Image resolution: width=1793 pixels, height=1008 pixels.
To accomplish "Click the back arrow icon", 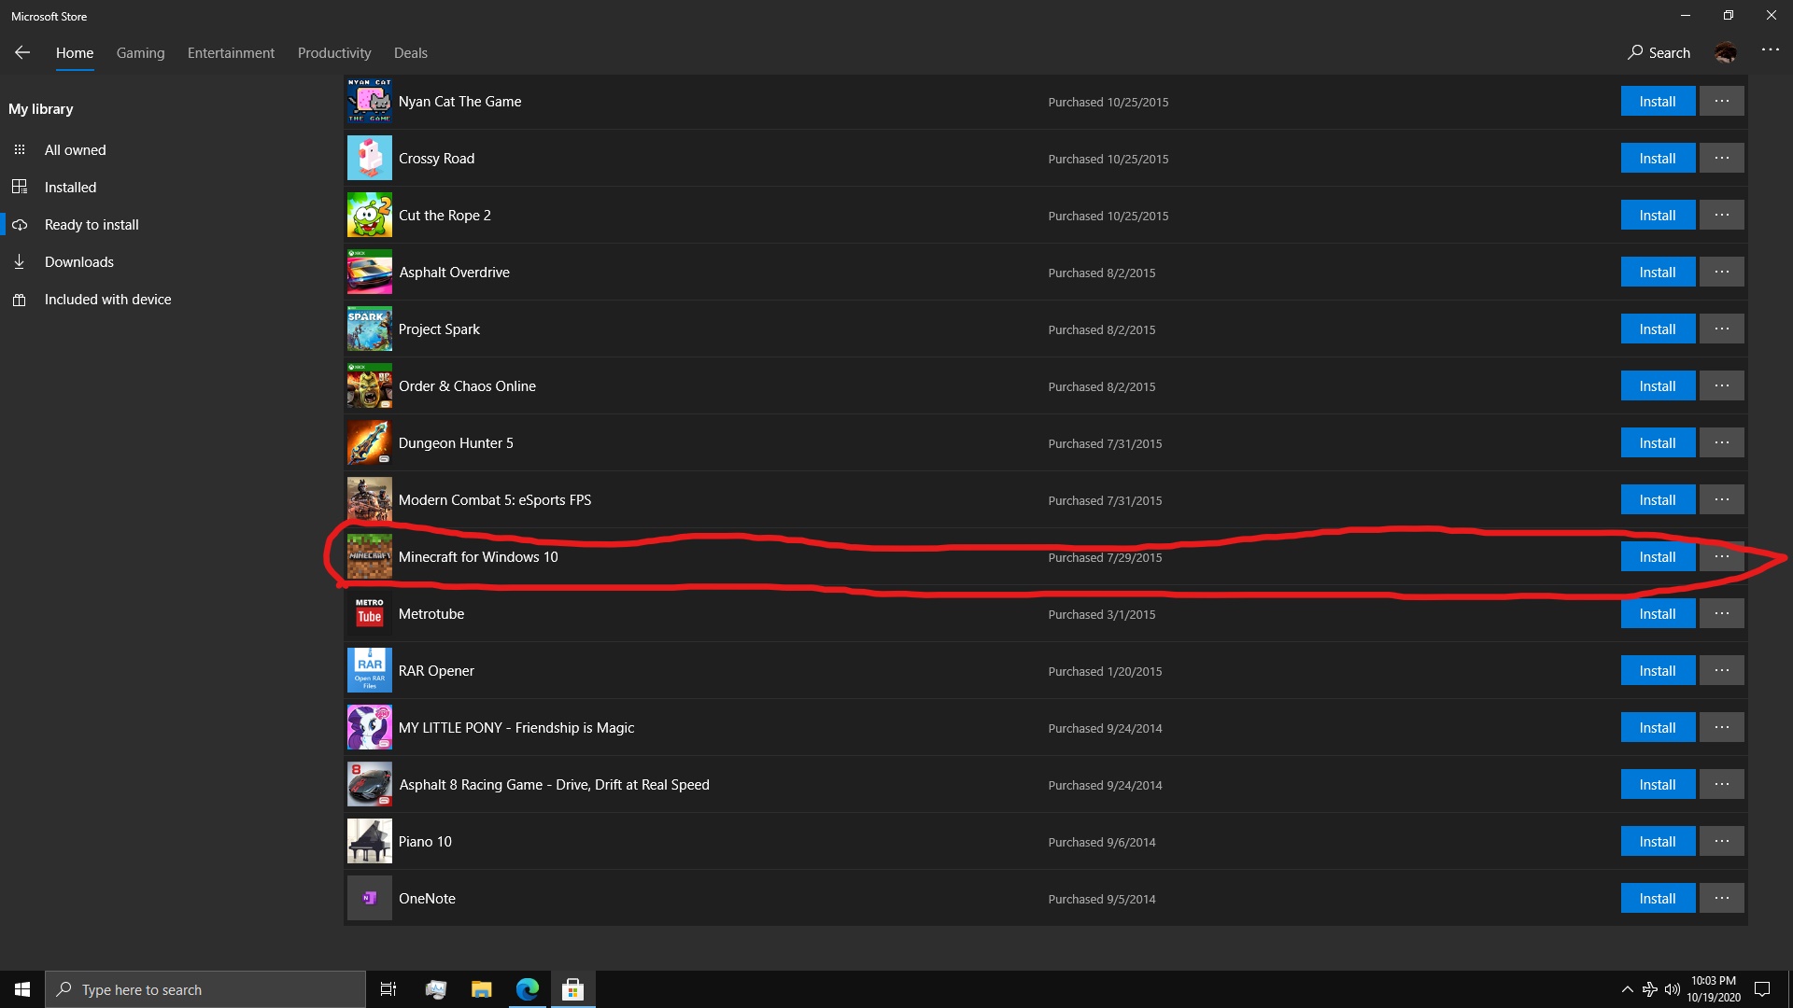I will pos(22,53).
